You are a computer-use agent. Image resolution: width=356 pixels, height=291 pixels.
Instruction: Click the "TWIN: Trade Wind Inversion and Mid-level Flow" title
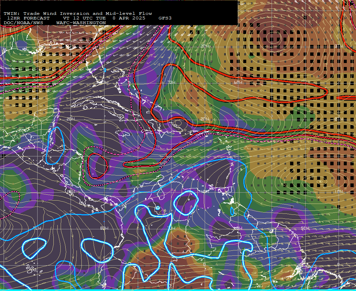(78, 14)
